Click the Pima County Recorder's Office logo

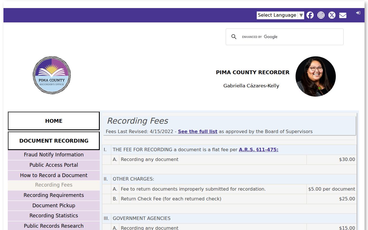pyautogui.click(x=52, y=75)
